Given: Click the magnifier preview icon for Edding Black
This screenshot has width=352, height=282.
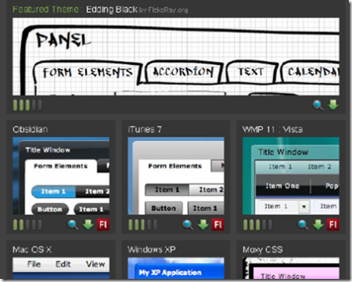Looking at the screenshot, I should coord(318,105).
